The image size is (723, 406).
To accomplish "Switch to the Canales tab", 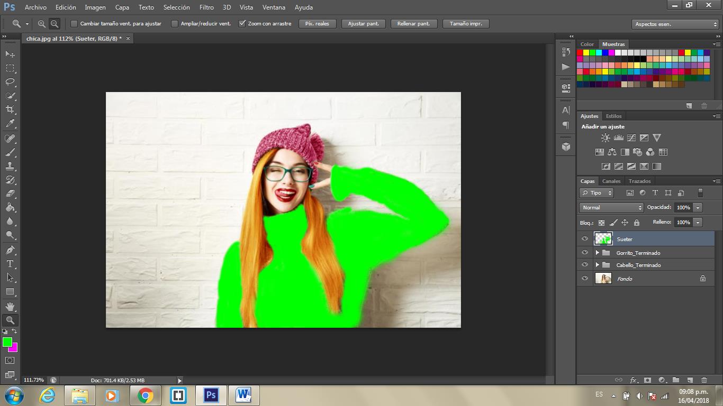I will (x=611, y=181).
